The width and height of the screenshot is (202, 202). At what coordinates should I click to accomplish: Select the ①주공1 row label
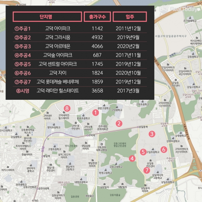coord(23,28)
